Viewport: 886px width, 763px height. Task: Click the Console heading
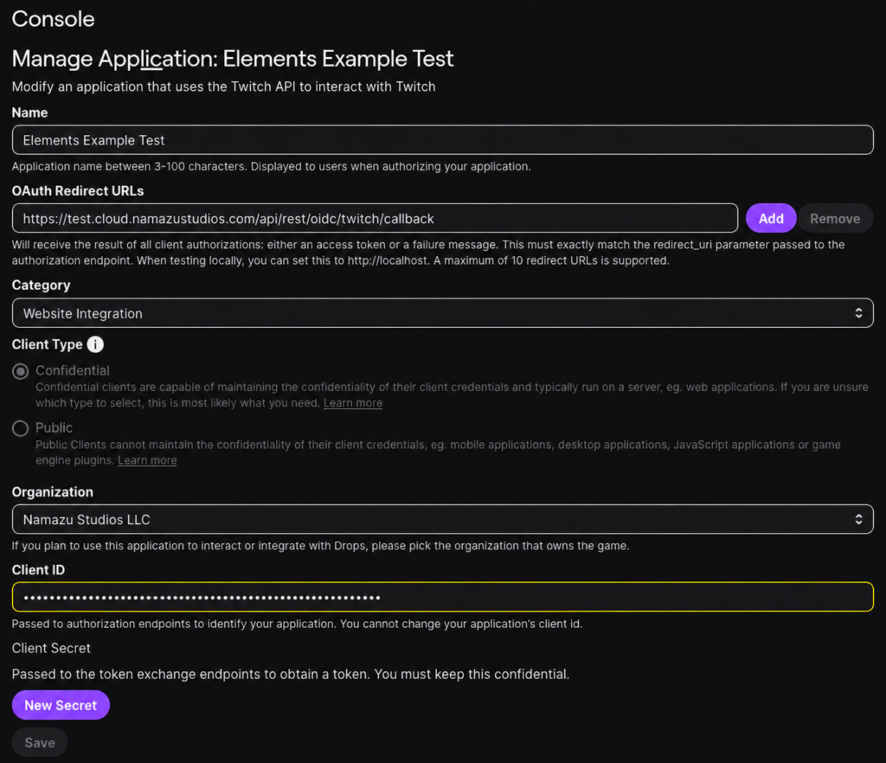[x=53, y=19]
